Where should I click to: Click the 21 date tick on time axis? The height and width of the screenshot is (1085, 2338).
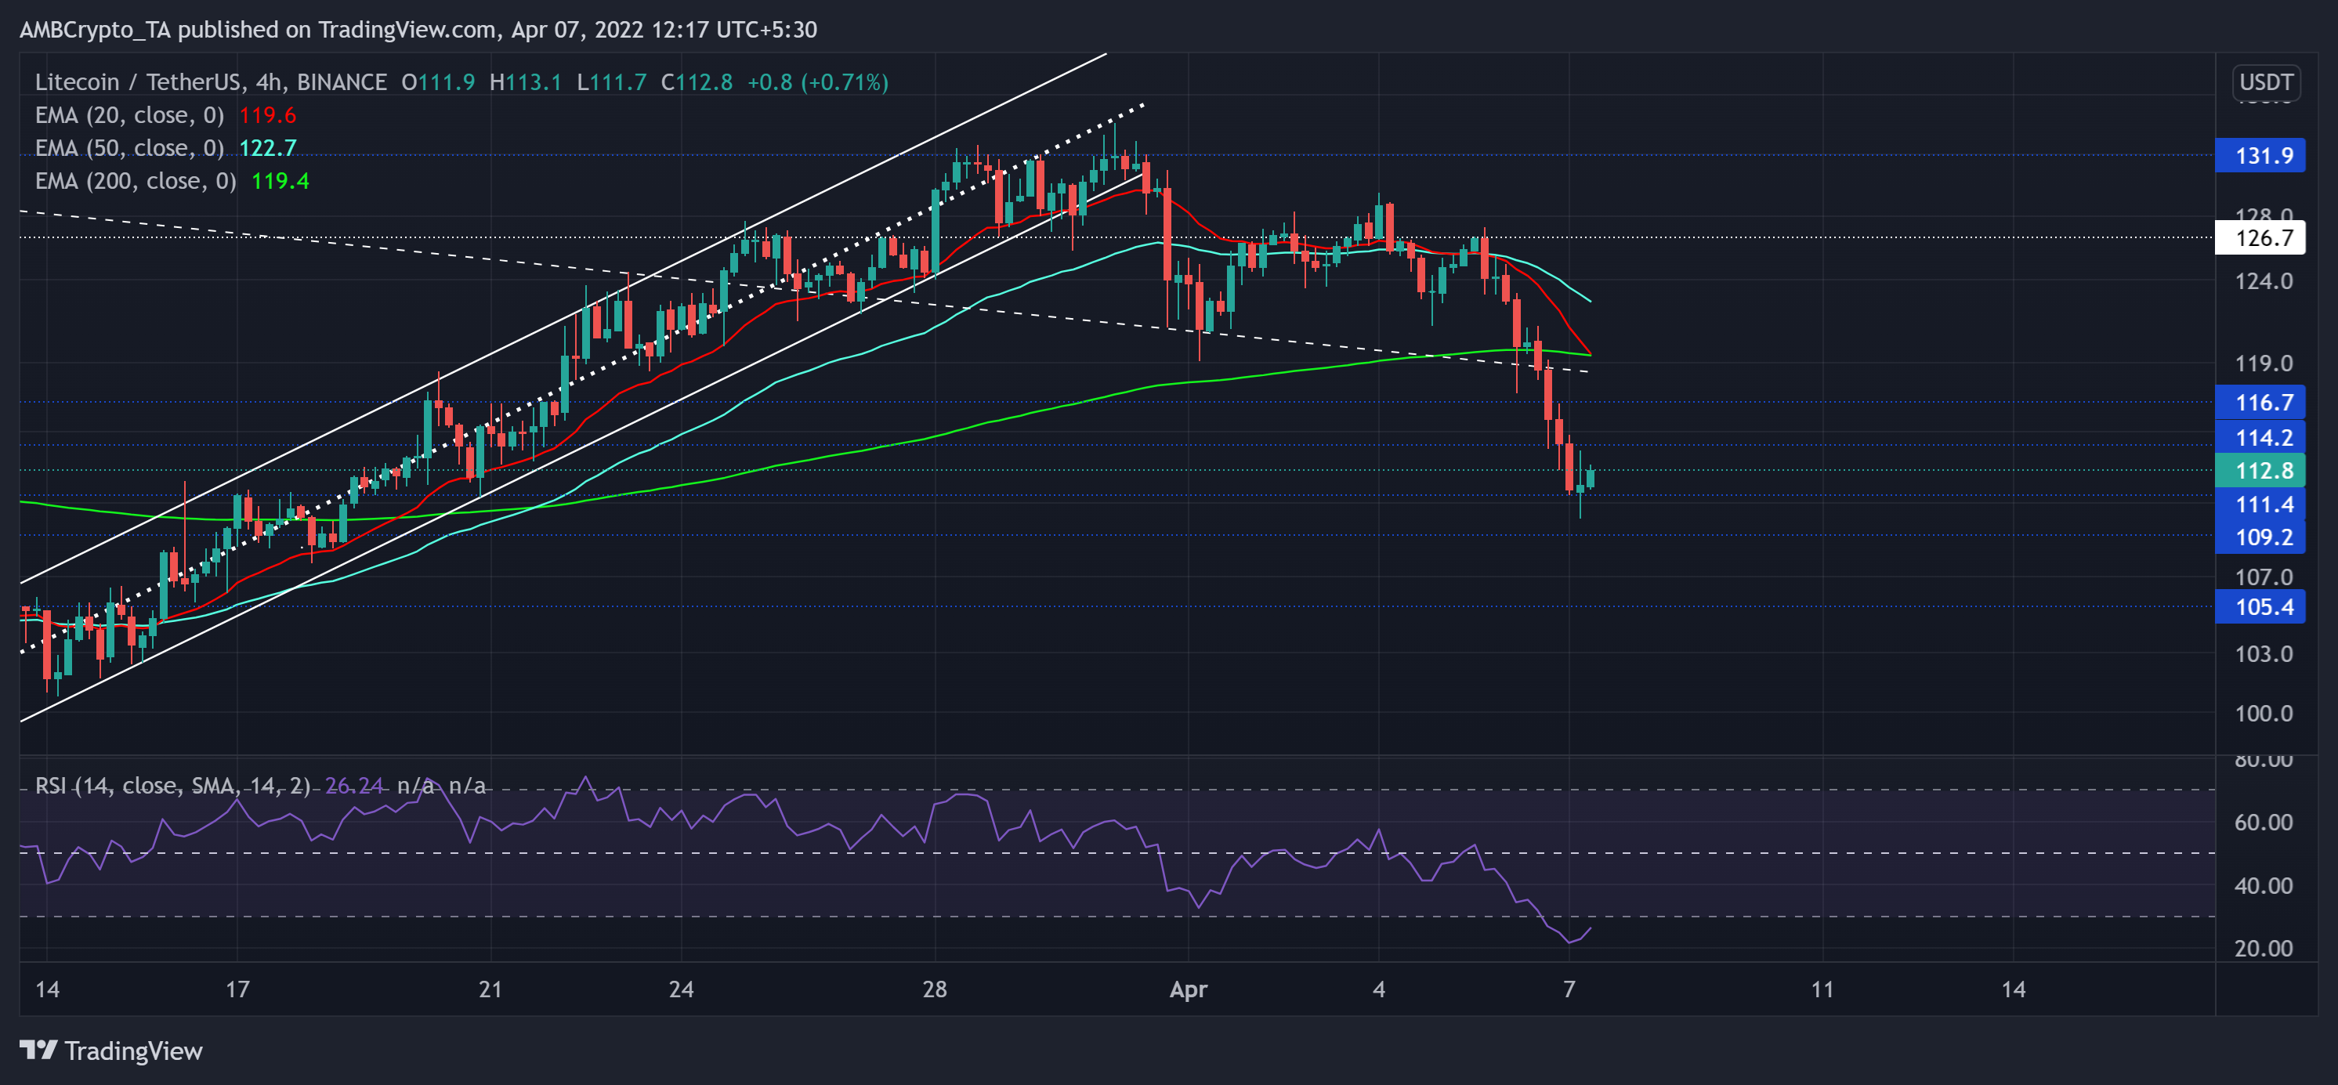[x=490, y=989]
